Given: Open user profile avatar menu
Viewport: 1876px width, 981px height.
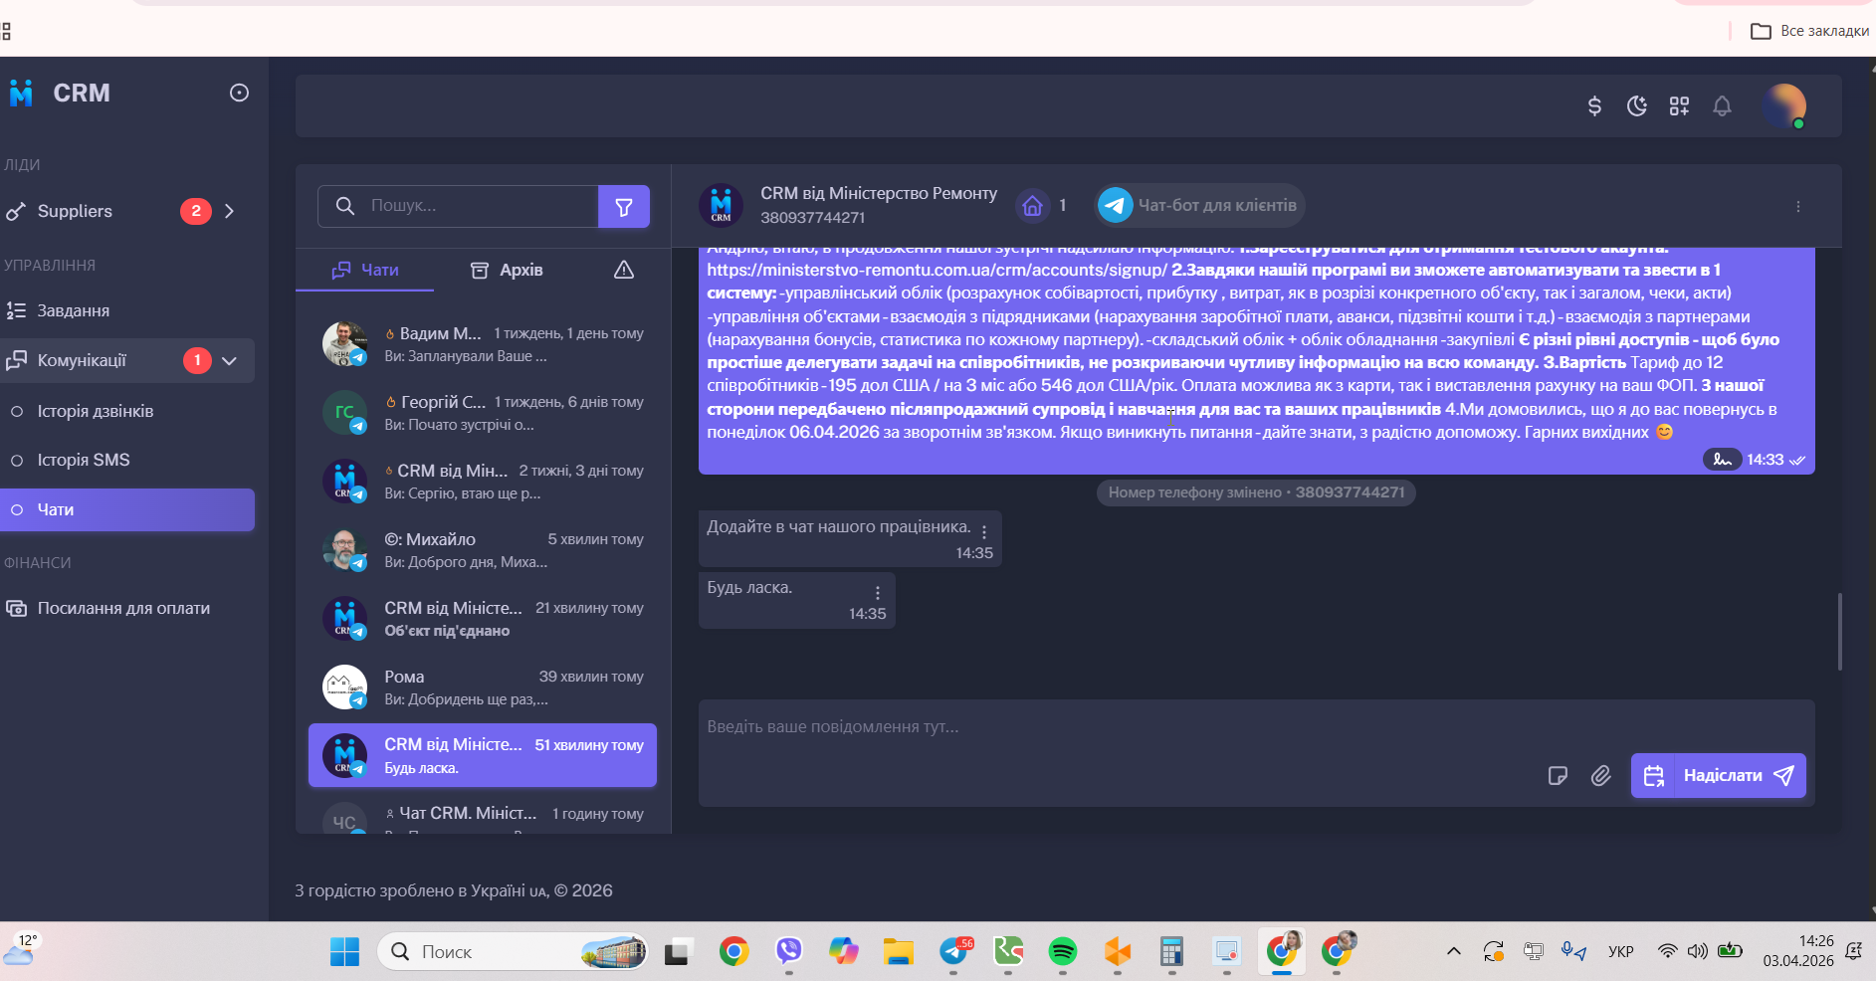Looking at the screenshot, I should [x=1784, y=105].
